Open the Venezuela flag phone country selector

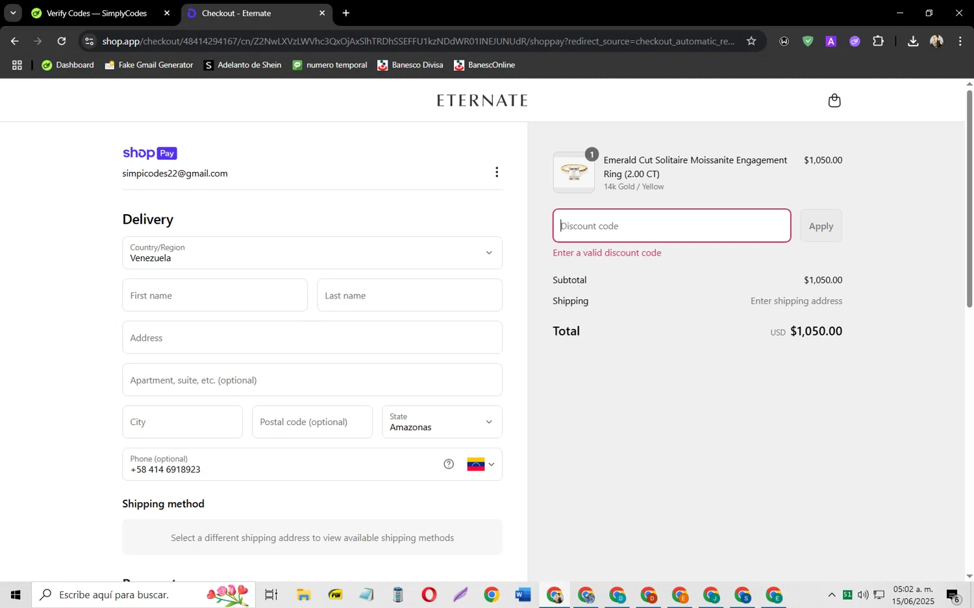coord(481,465)
